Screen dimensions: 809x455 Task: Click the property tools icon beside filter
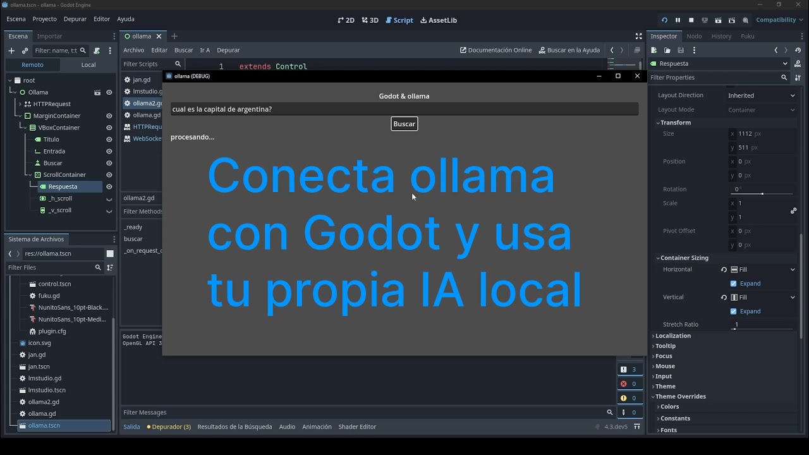click(x=798, y=77)
